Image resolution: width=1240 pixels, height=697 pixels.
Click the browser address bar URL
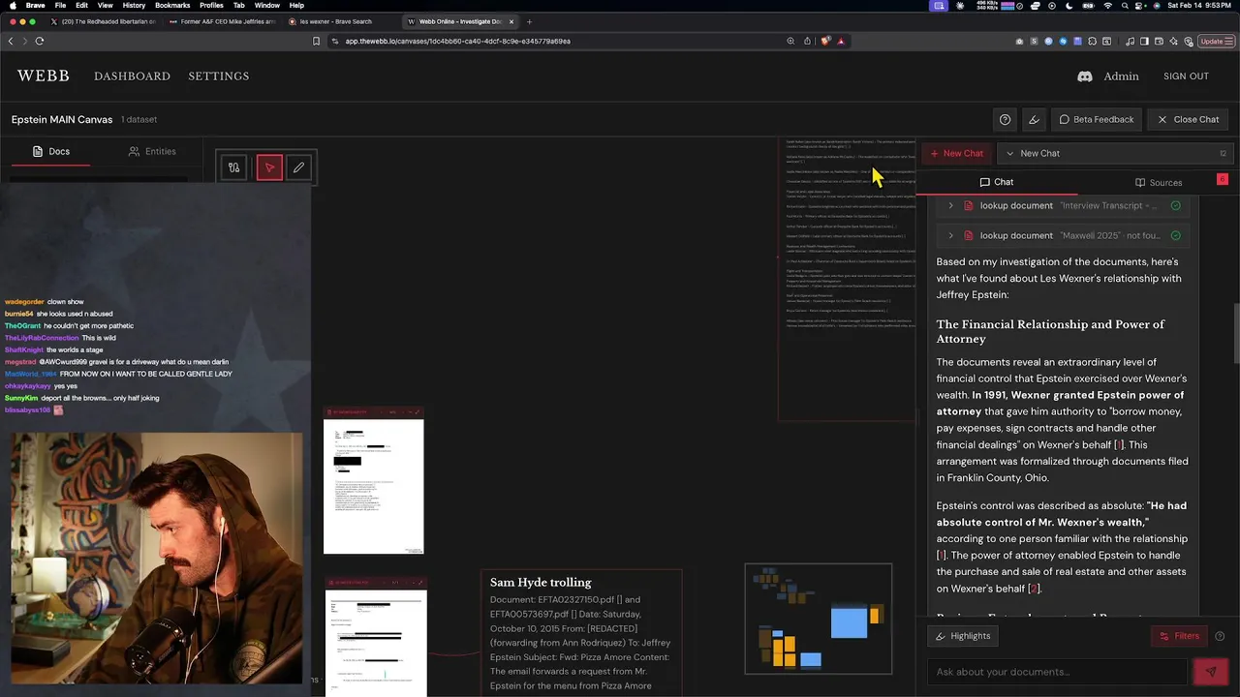(x=457, y=41)
